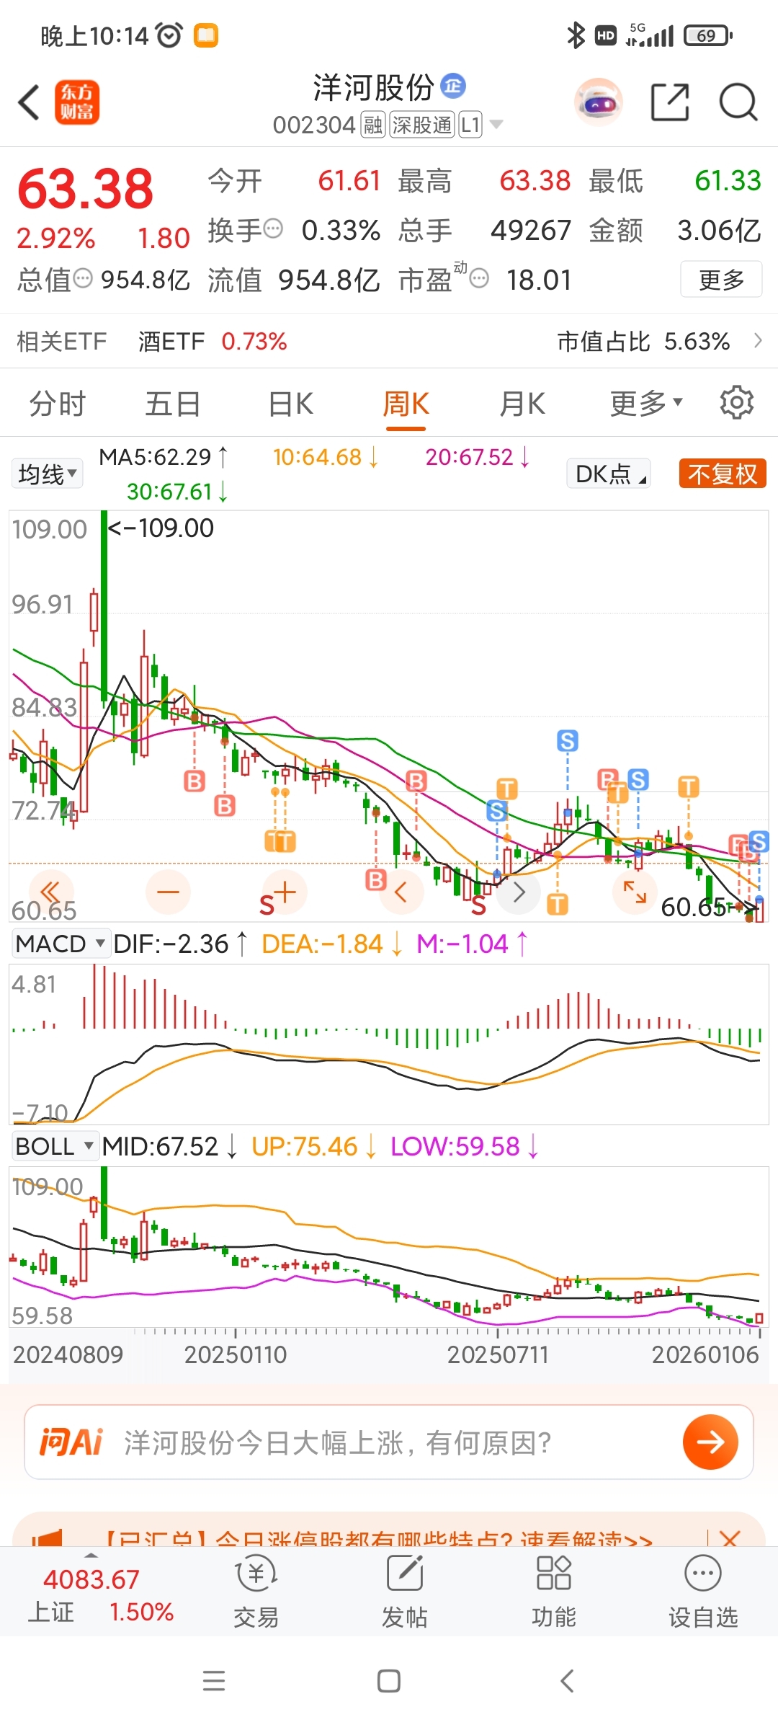Tap the DIF:-2.36 MACD reading
The width and height of the screenshot is (778, 1730).
(180, 944)
